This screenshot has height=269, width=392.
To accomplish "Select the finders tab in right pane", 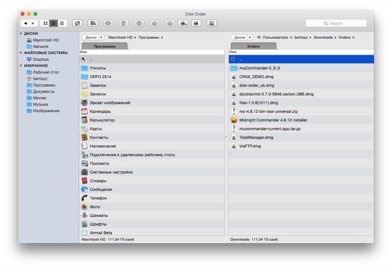I will tap(253, 46).
